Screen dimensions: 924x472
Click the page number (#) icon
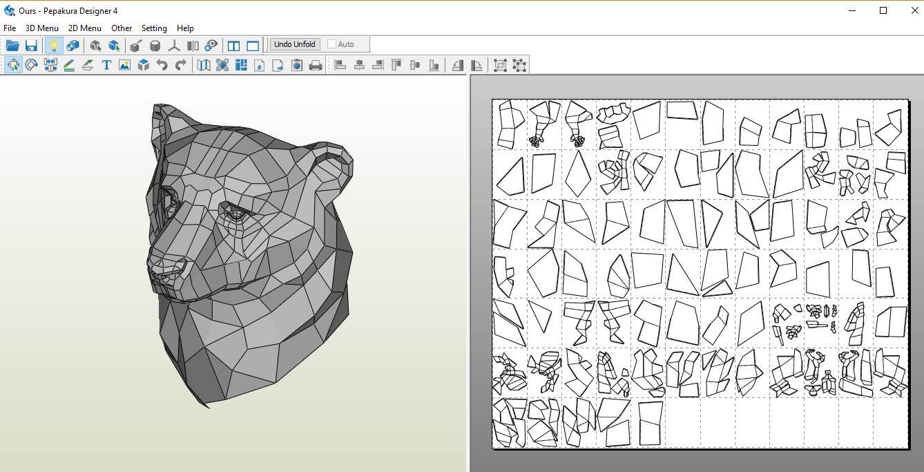pyautogui.click(x=260, y=65)
